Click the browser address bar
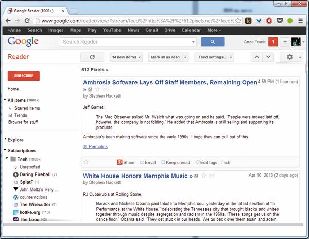The width and height of the screenshot is (309, 239). click(x=138, y=21)
